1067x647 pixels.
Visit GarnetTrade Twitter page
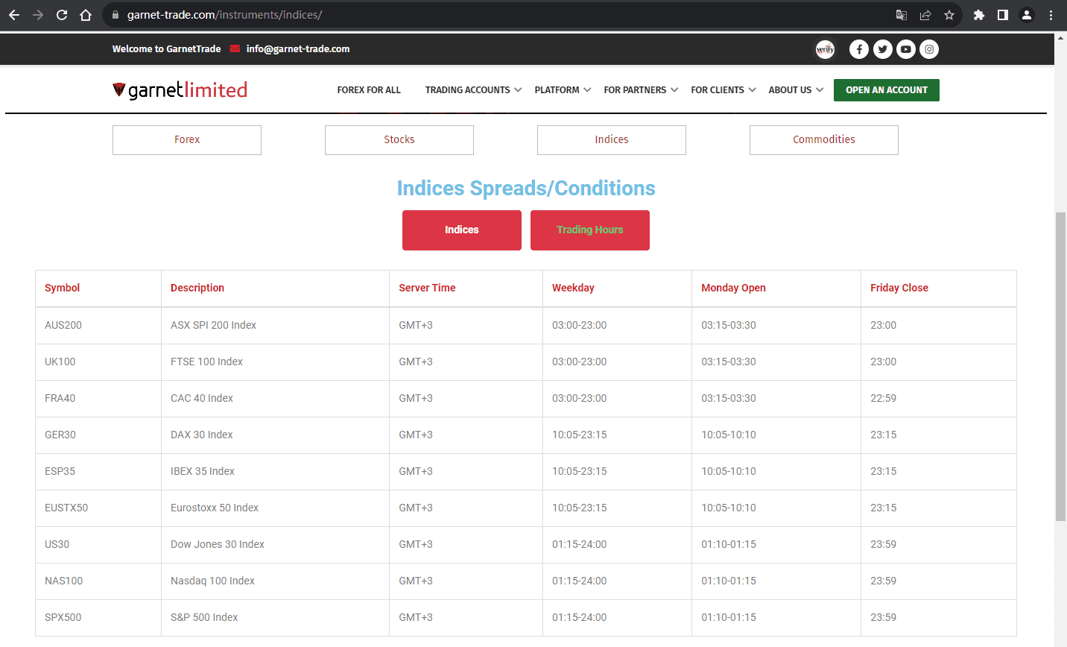click(x=883, y=49)
